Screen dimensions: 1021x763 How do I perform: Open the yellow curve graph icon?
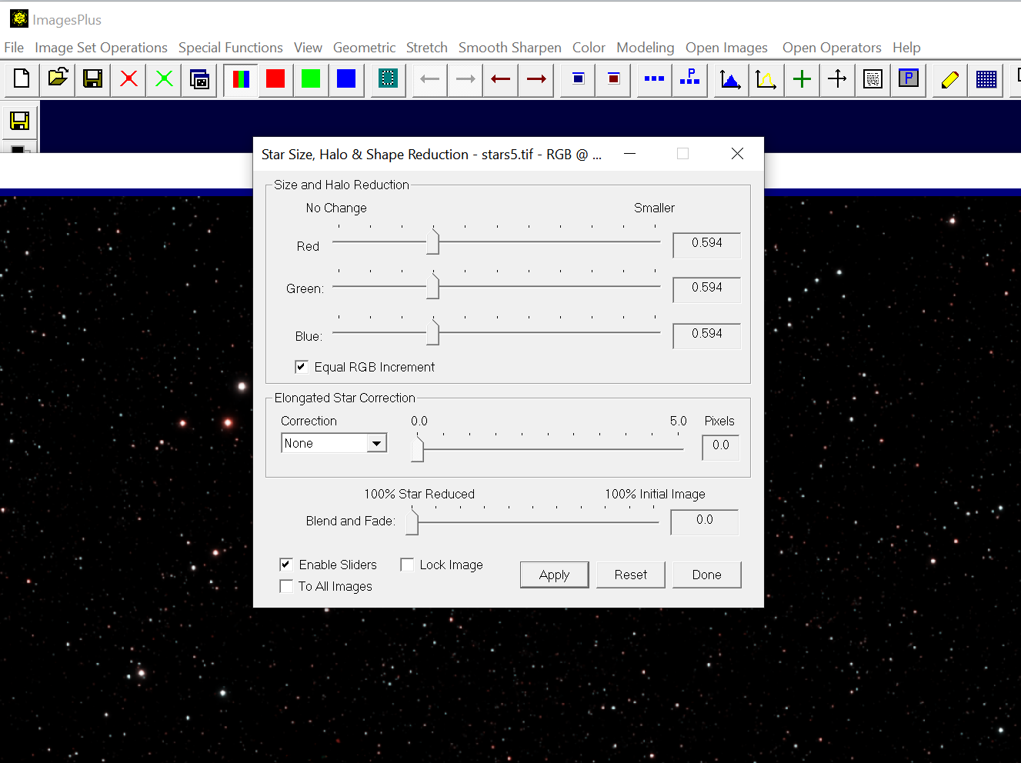766,78
